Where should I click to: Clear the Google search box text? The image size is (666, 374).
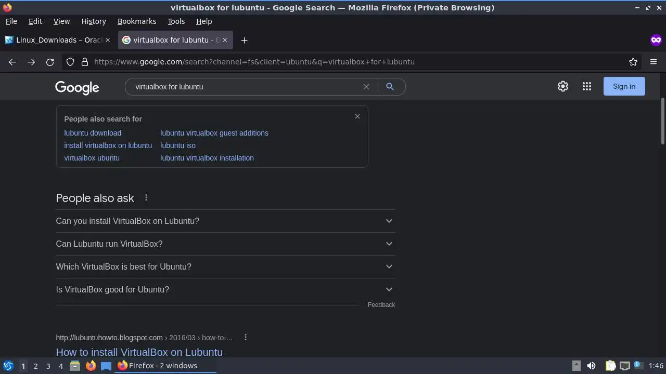pos(366,87)
